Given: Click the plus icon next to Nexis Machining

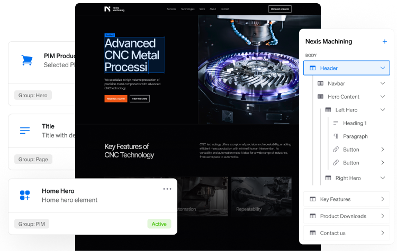Looking at the screenshot, I should point(384,41).
